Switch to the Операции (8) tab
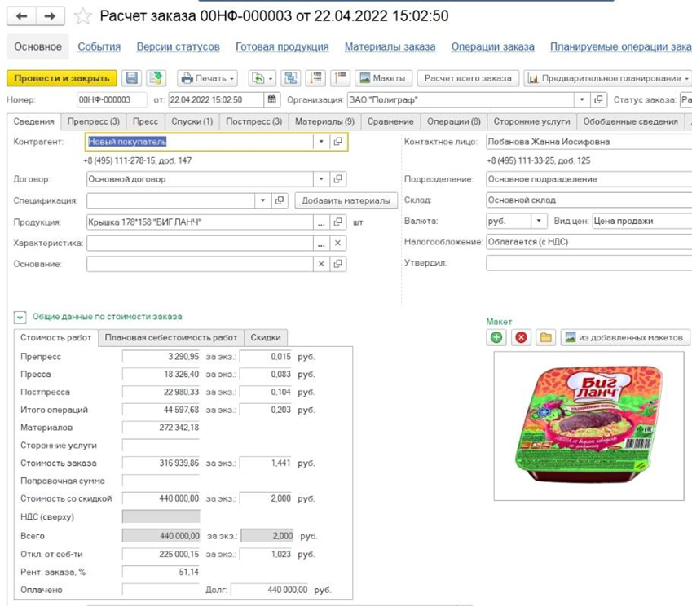The width and height of the screenshot is (692, 606). (x=454, y=121)
